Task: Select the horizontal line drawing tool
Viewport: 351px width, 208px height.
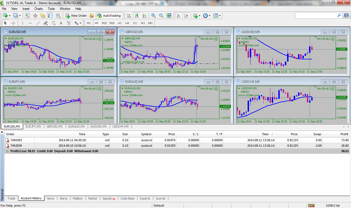Action: click(30, 23)
